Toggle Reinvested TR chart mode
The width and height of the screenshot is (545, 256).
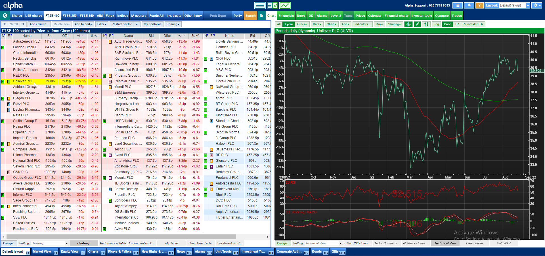473,24
